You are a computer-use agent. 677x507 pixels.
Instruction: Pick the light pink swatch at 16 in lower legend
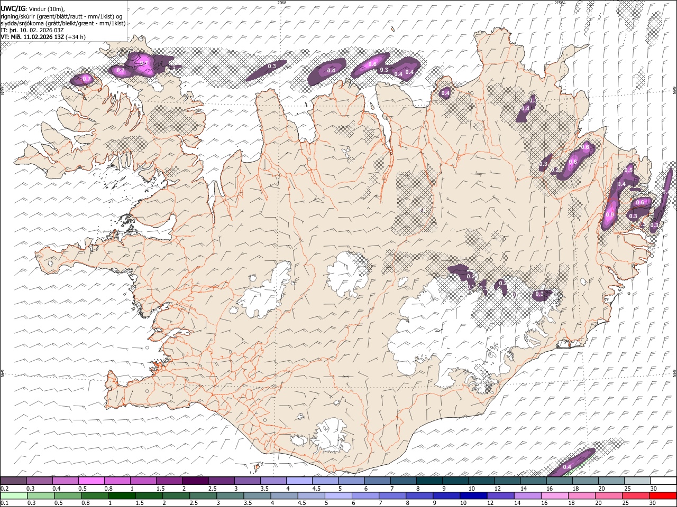[554, 495]
